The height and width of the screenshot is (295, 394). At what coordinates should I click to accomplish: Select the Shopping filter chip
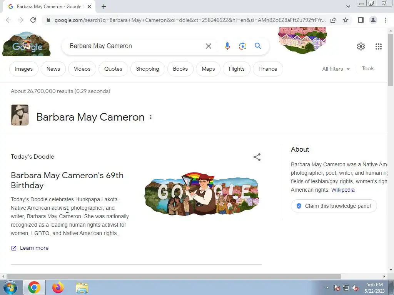coord(148,69)
